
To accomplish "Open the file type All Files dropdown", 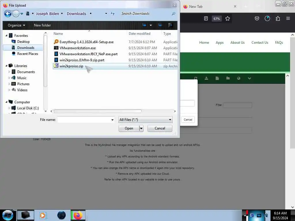I will click(x=145, y=120).
